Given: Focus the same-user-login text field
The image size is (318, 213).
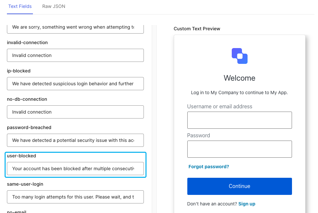Looking at the screenshot, I should click(75, 197).
